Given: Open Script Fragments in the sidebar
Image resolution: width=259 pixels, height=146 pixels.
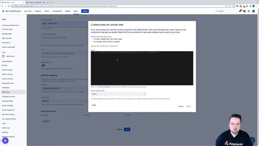Looking at the screenshot, I should click(8, 110).
